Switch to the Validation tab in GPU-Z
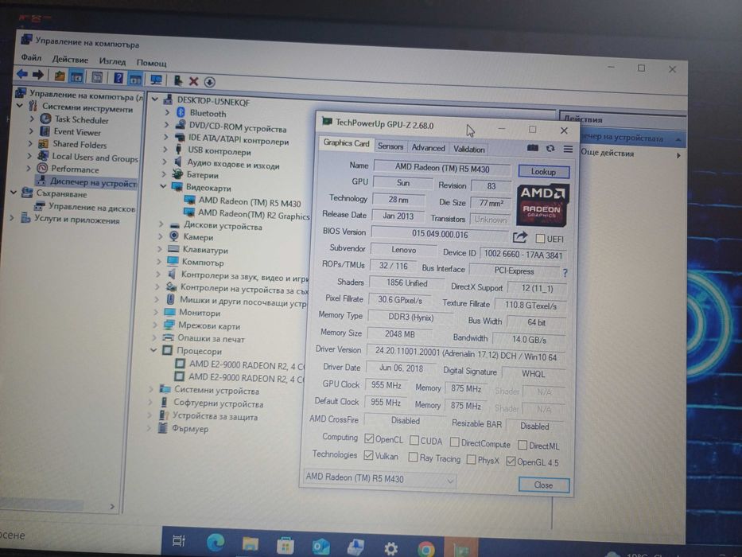The width and height of the screenshot is (742, 557). pos(469,150)
